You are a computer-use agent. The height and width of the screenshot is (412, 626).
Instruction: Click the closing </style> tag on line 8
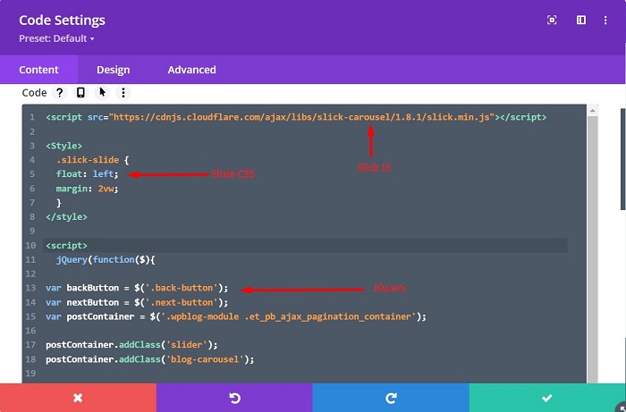66,217
